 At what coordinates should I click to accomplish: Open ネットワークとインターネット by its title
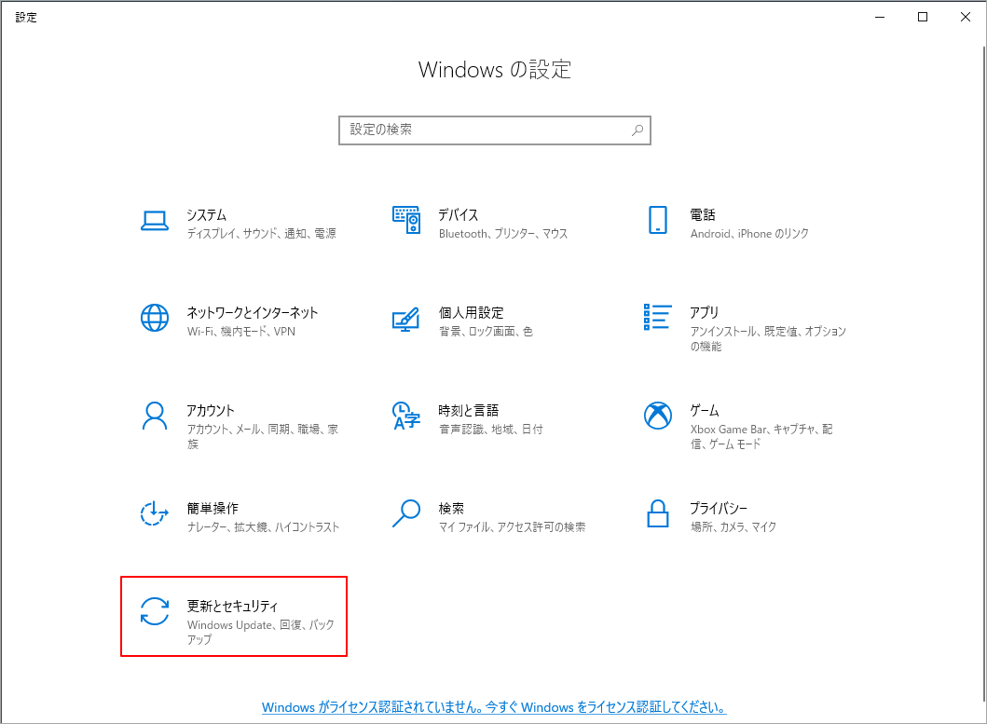coord(253,312)
